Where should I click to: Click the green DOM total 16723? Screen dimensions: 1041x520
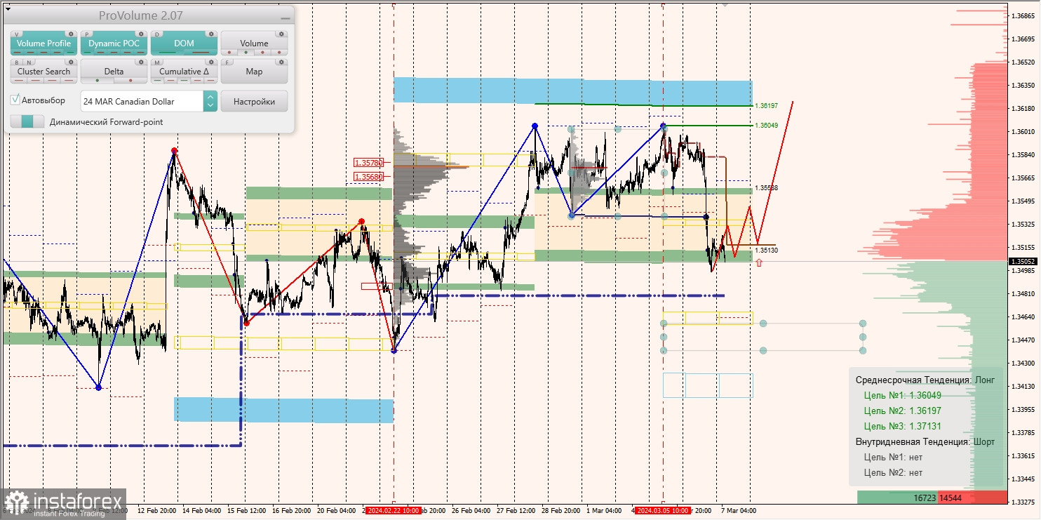(x=925, y=498)
